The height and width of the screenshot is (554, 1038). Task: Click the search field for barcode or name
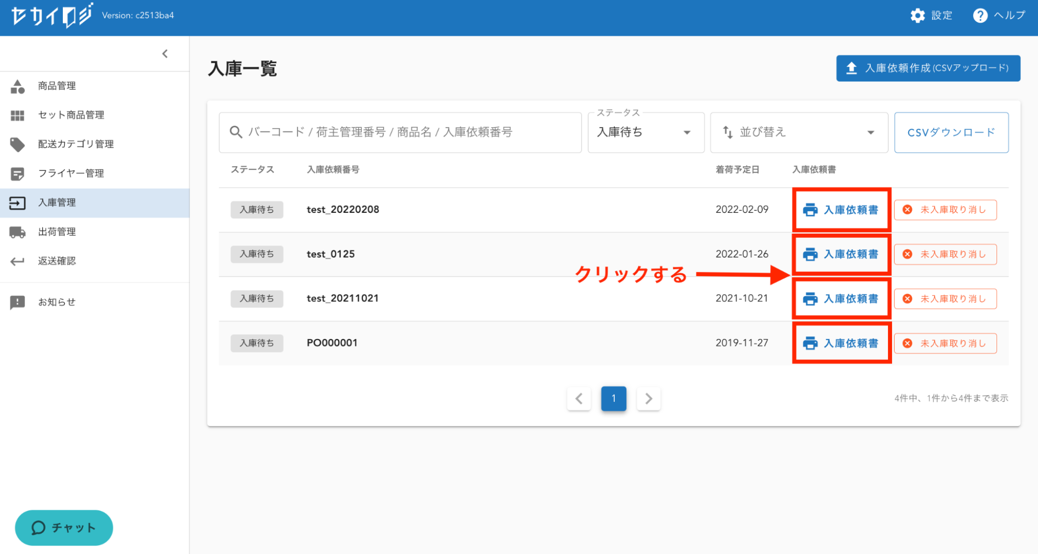(x=400, y=132)
